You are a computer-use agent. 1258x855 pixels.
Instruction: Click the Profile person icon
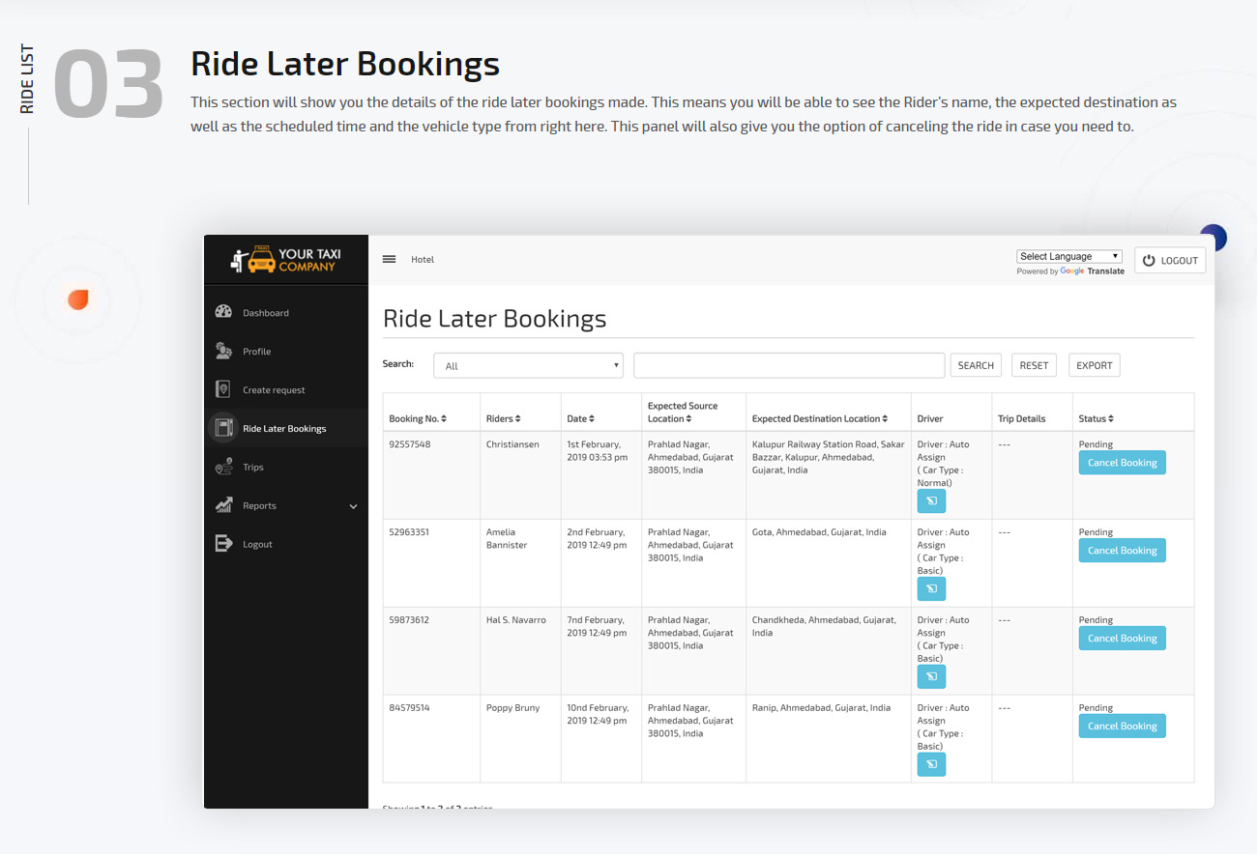(x=223, y=351)
